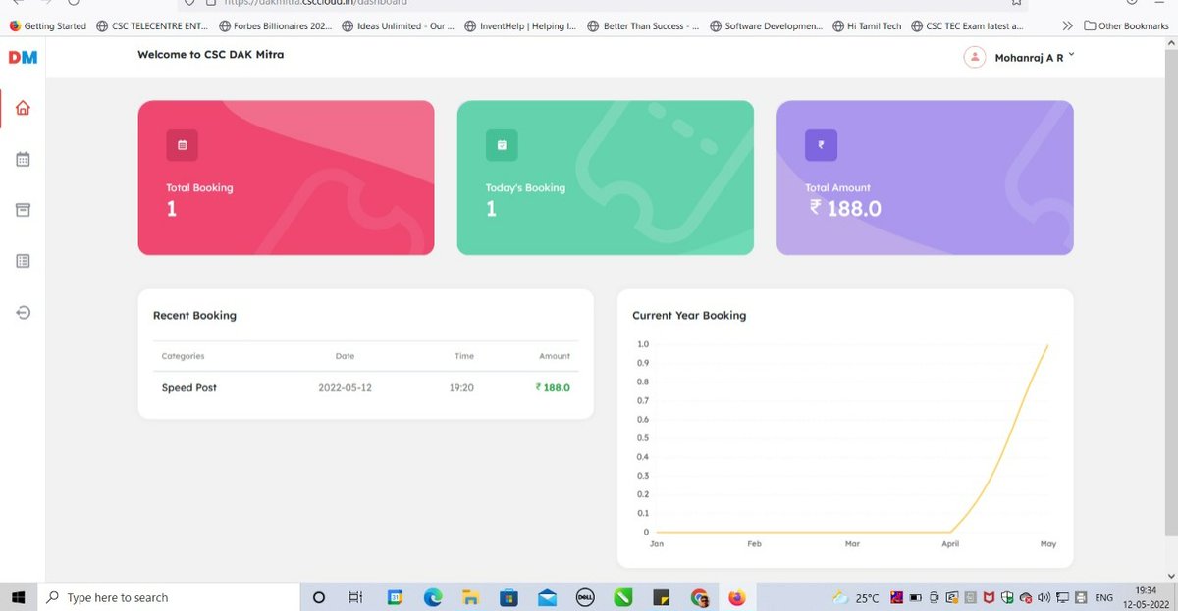
Task: Click the Today's Booking card icon
Action: coord(502,145)
